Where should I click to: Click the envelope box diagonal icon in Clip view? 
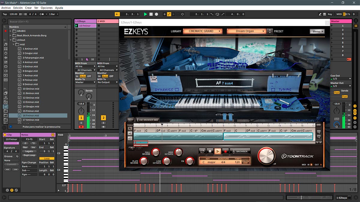(16, 190)
